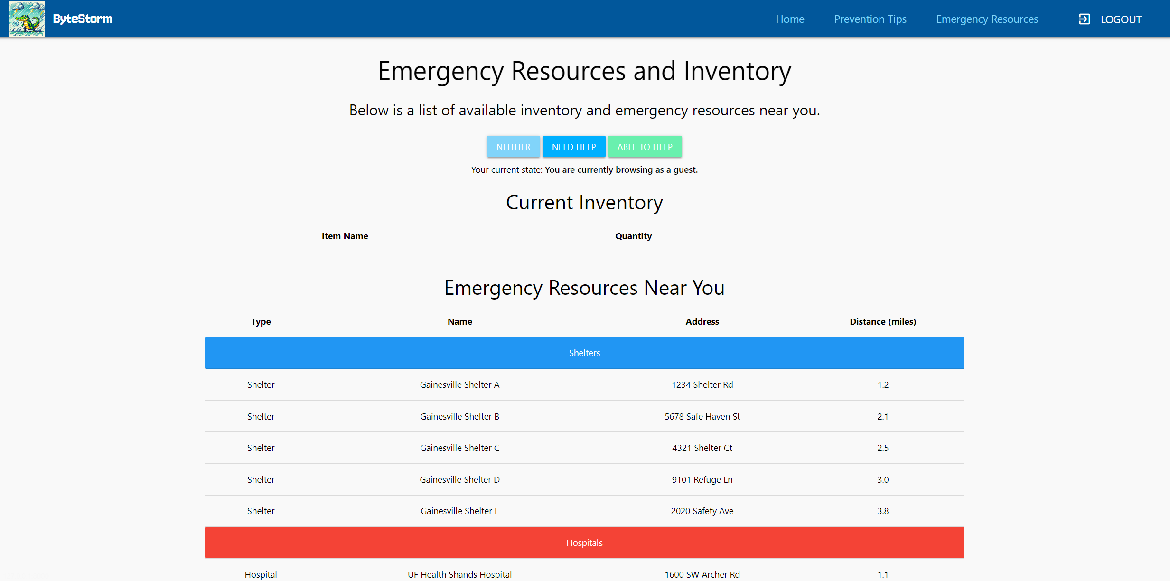Click the logout arrow icon
The image size is (1170, 581).
tap(1084, 19)
